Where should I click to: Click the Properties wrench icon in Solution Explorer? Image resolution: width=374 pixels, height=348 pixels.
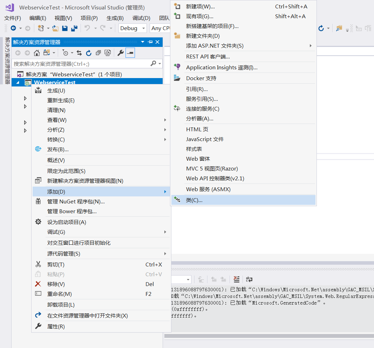coord(121,53)
